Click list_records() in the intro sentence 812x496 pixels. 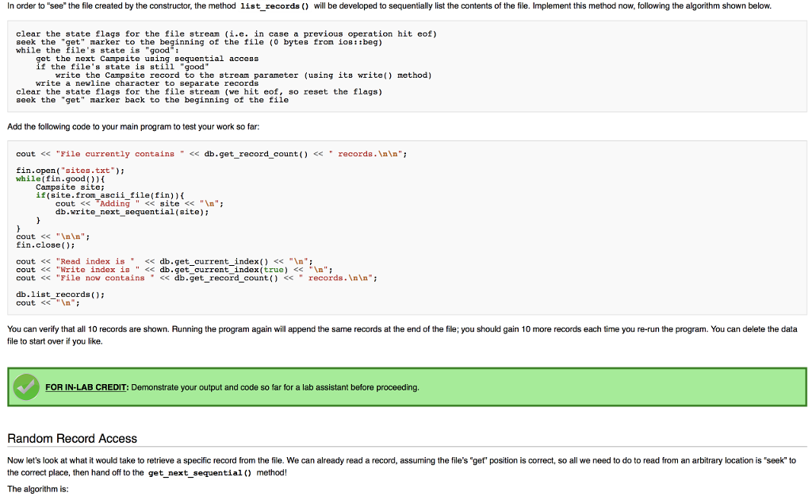274,6
